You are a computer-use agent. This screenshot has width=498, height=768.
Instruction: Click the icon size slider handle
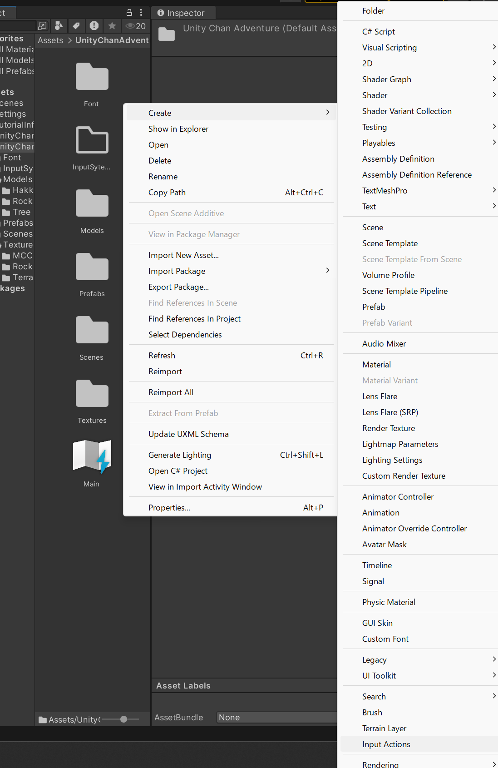tap(123, 719)
